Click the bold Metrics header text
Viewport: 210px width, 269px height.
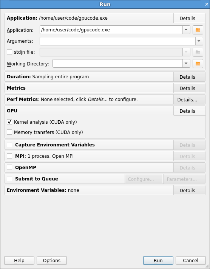[16, 88]
